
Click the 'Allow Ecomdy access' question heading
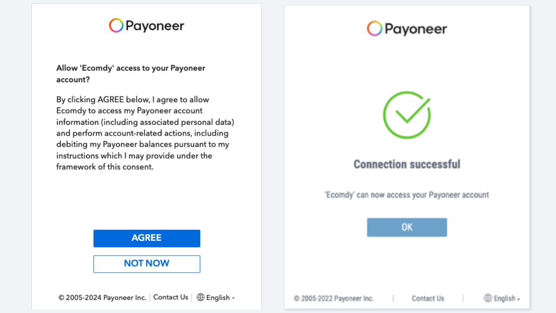[130, 73]
